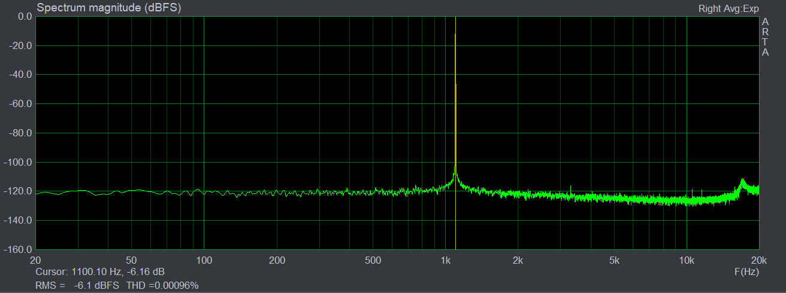Click the 'Right Avg:Exp' label

coord(728,9)
